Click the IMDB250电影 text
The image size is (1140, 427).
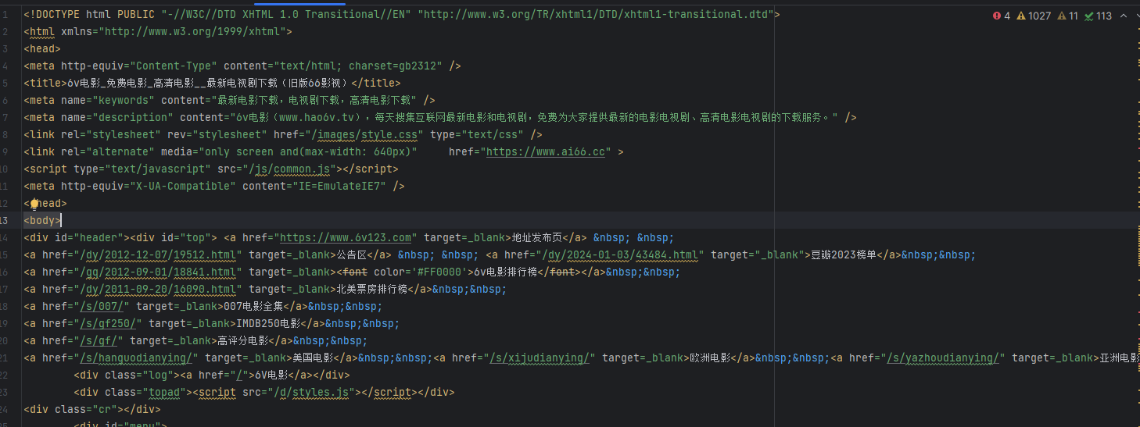click(x=268, y=323)
